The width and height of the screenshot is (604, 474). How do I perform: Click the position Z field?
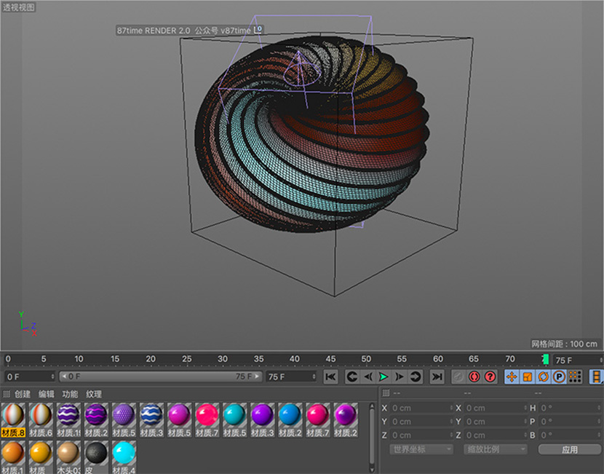click(421, 435)
